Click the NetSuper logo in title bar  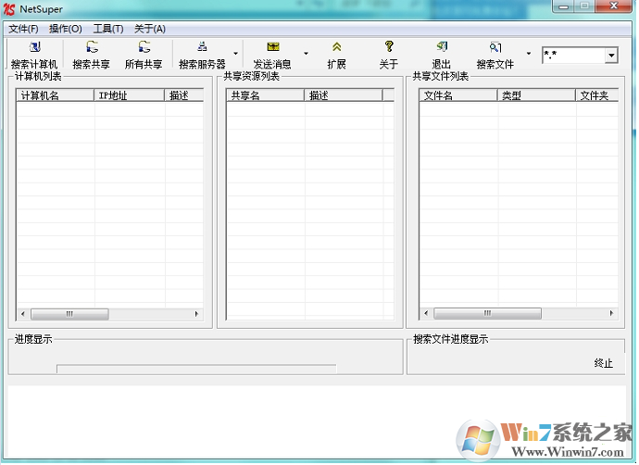point(9,9)
